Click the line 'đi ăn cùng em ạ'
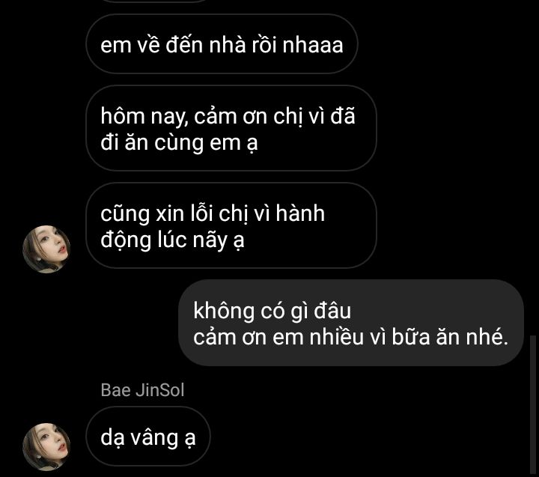 tap(179, 143)
